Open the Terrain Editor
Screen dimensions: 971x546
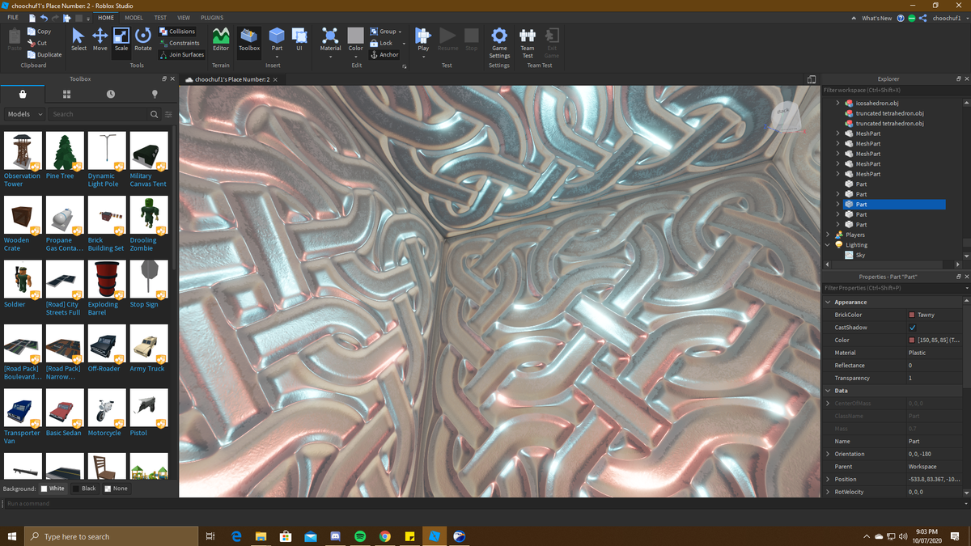(220, 39)
